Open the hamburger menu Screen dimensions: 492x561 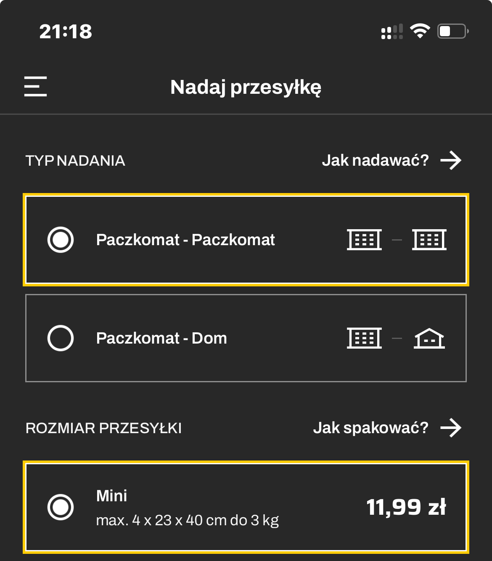point(35,86)
